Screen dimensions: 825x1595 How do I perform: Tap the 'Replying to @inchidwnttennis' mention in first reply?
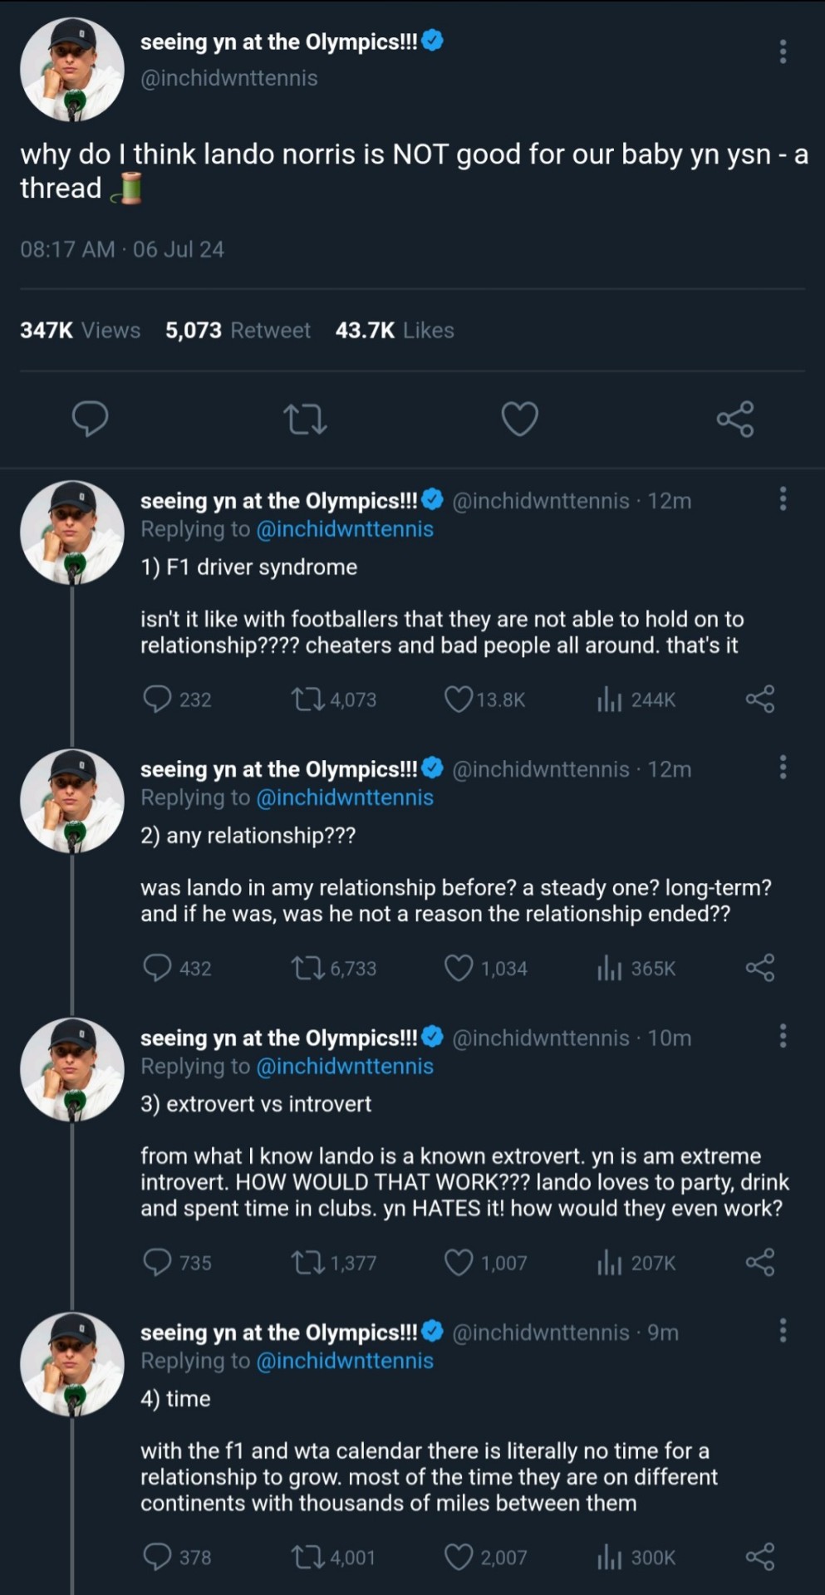(345, 529)
